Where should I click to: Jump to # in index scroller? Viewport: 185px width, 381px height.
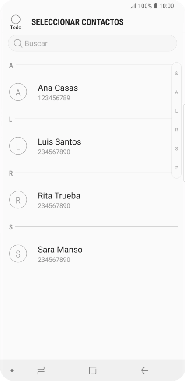pos(177,167)
